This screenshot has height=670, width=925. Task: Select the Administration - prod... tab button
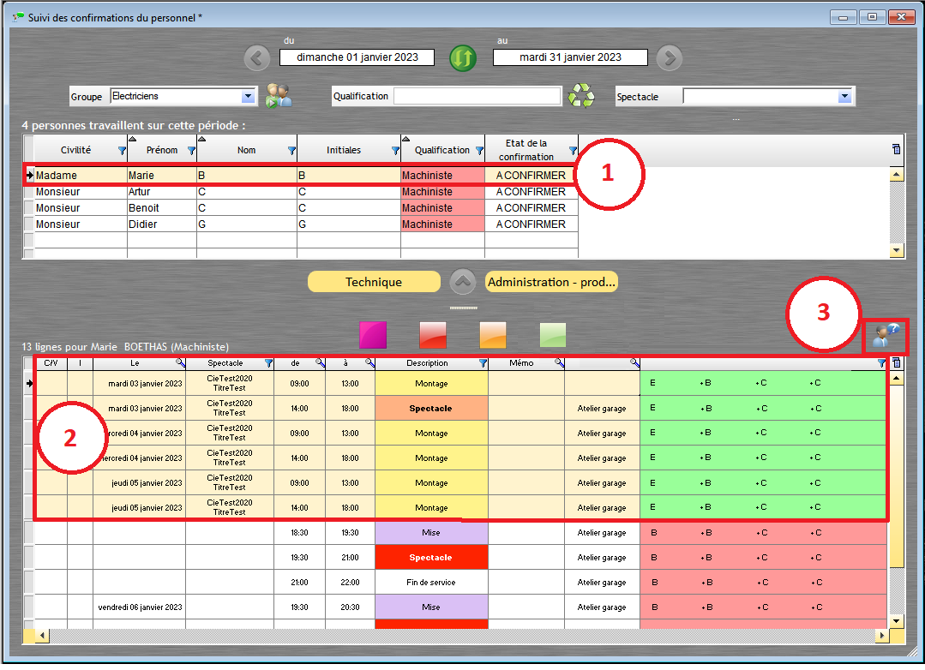(551, 282)
